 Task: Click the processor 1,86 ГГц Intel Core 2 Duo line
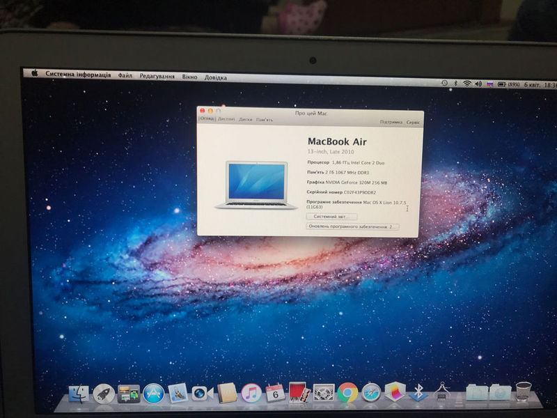coord(345,162)
